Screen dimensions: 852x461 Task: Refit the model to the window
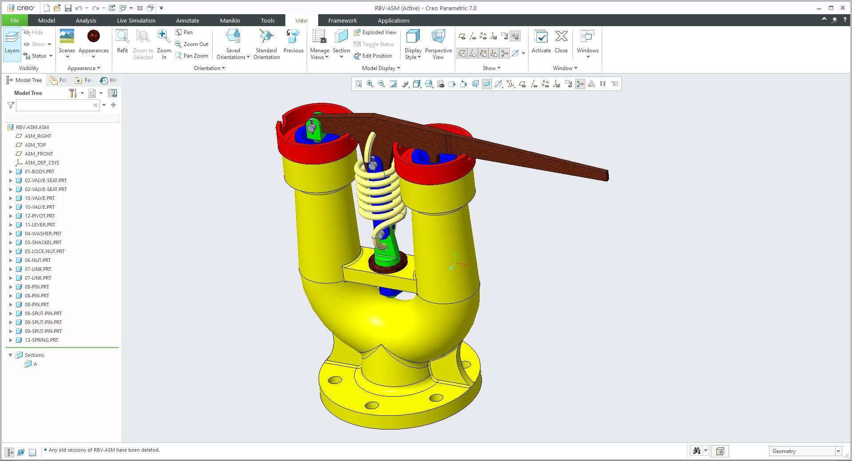point(122,41)
